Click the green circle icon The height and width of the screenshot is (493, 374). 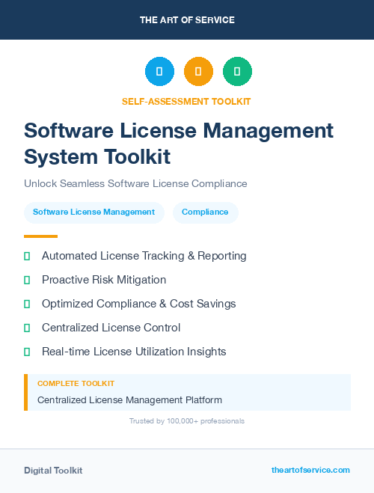tap(237, 71)
